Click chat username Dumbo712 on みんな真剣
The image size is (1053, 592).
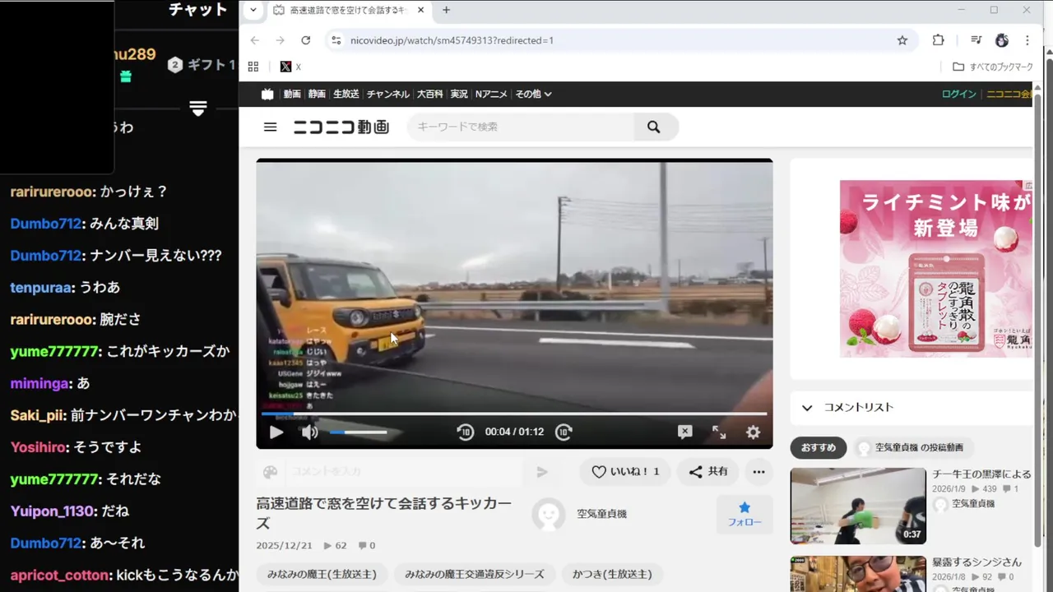point(45,224)
